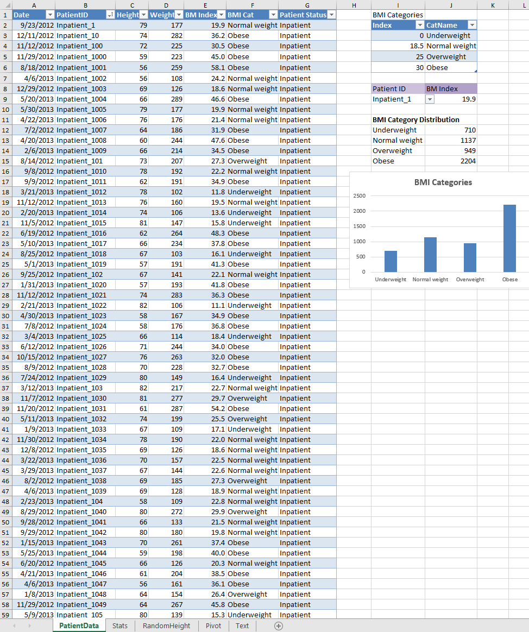Open the CatName header filter dropdown

coord(472,25)
